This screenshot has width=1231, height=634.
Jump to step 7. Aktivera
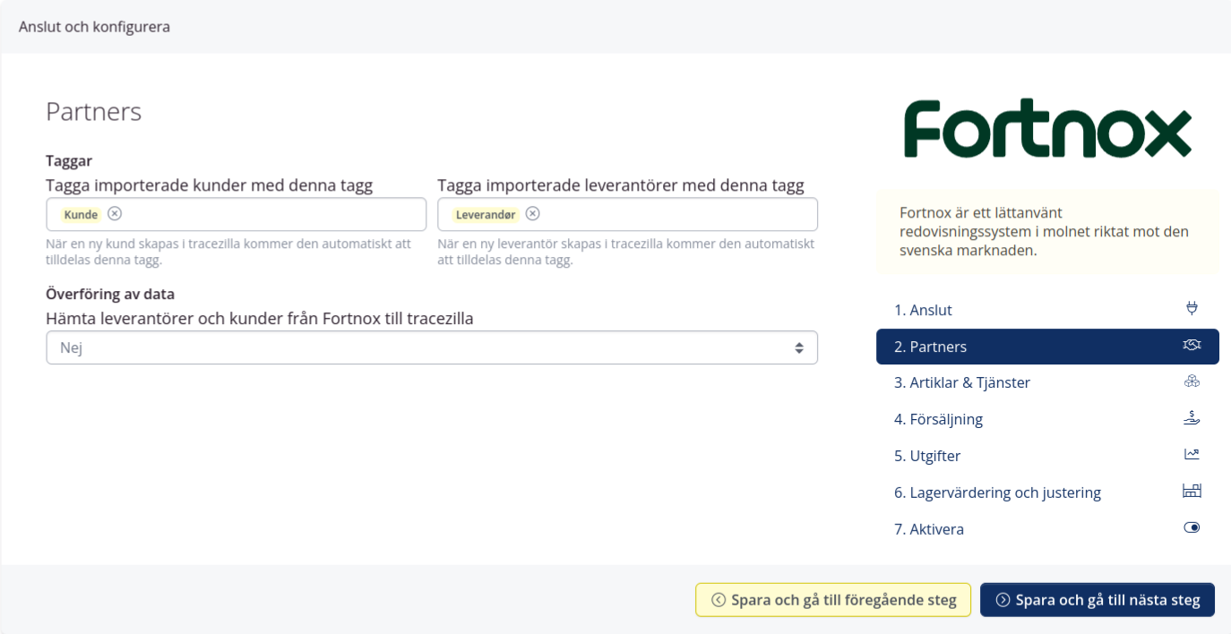pyautogui.click(x=929, y=529)
